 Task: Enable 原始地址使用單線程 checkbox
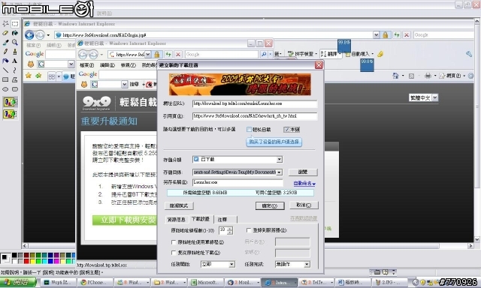(174, 242)
